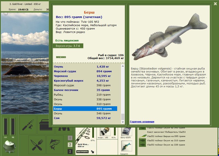The image size is (219, 156).
Task: Click the reel wear bar showing 91%
Action: (115, 131)
